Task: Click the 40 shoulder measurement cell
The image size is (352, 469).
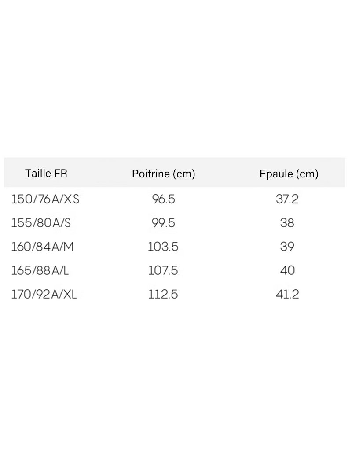Action: pos(287,270)
